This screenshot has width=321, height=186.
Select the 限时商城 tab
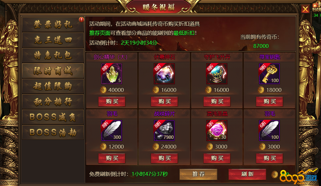[x=53, y=71]
